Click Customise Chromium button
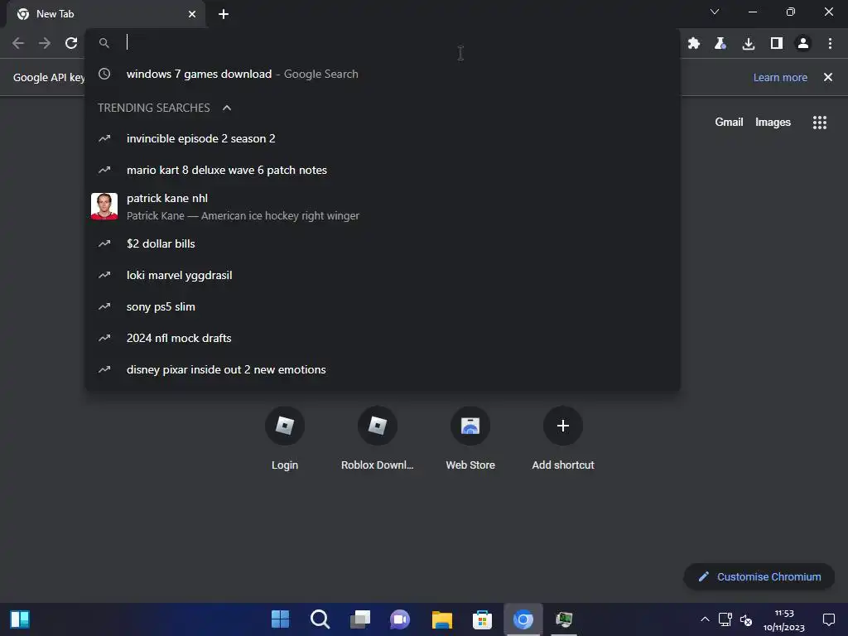This screenshot has height=636, width=848. tap(759, 577)
